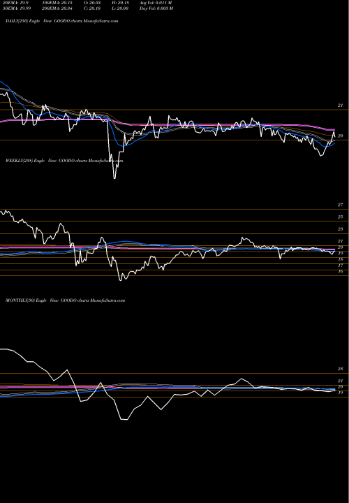Select the low price 'L:' reading
Viewport: 349px width, 503px height.
click(x=120, y=8)
